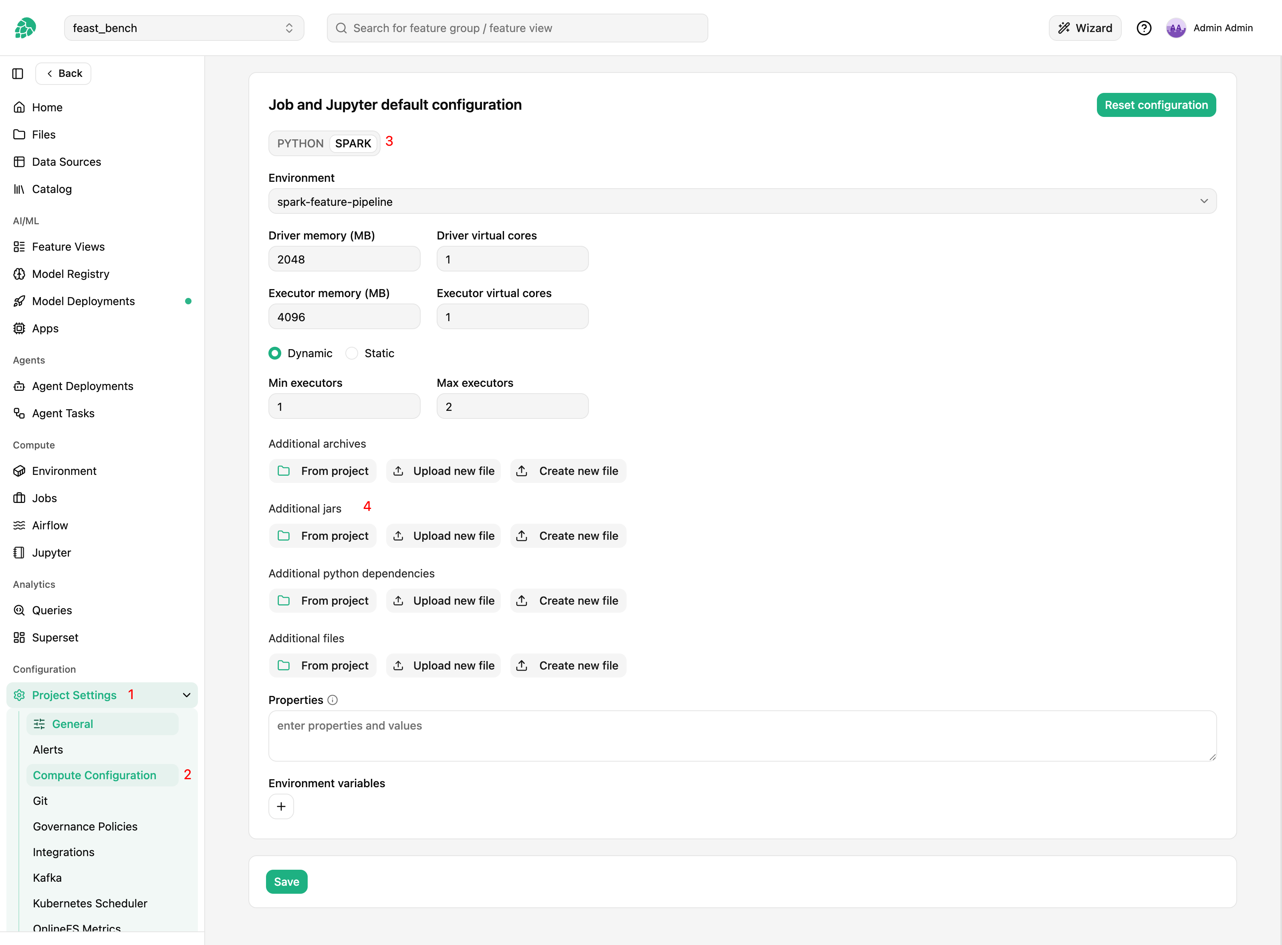The width and height of the screenshot is (1282, 945).
Task: Select the Static executor allocation radio
Action: [352, 353]
